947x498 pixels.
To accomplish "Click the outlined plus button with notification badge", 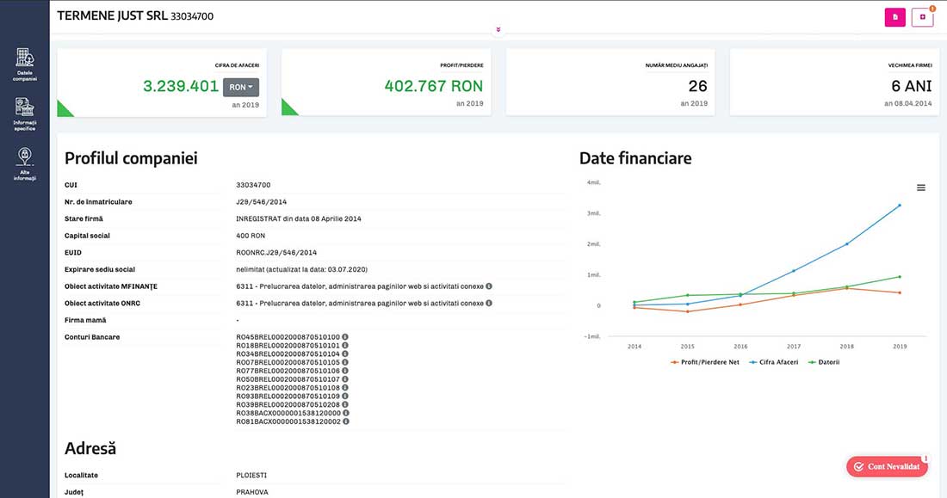I will pyautogui.click(x=922, y=17).
